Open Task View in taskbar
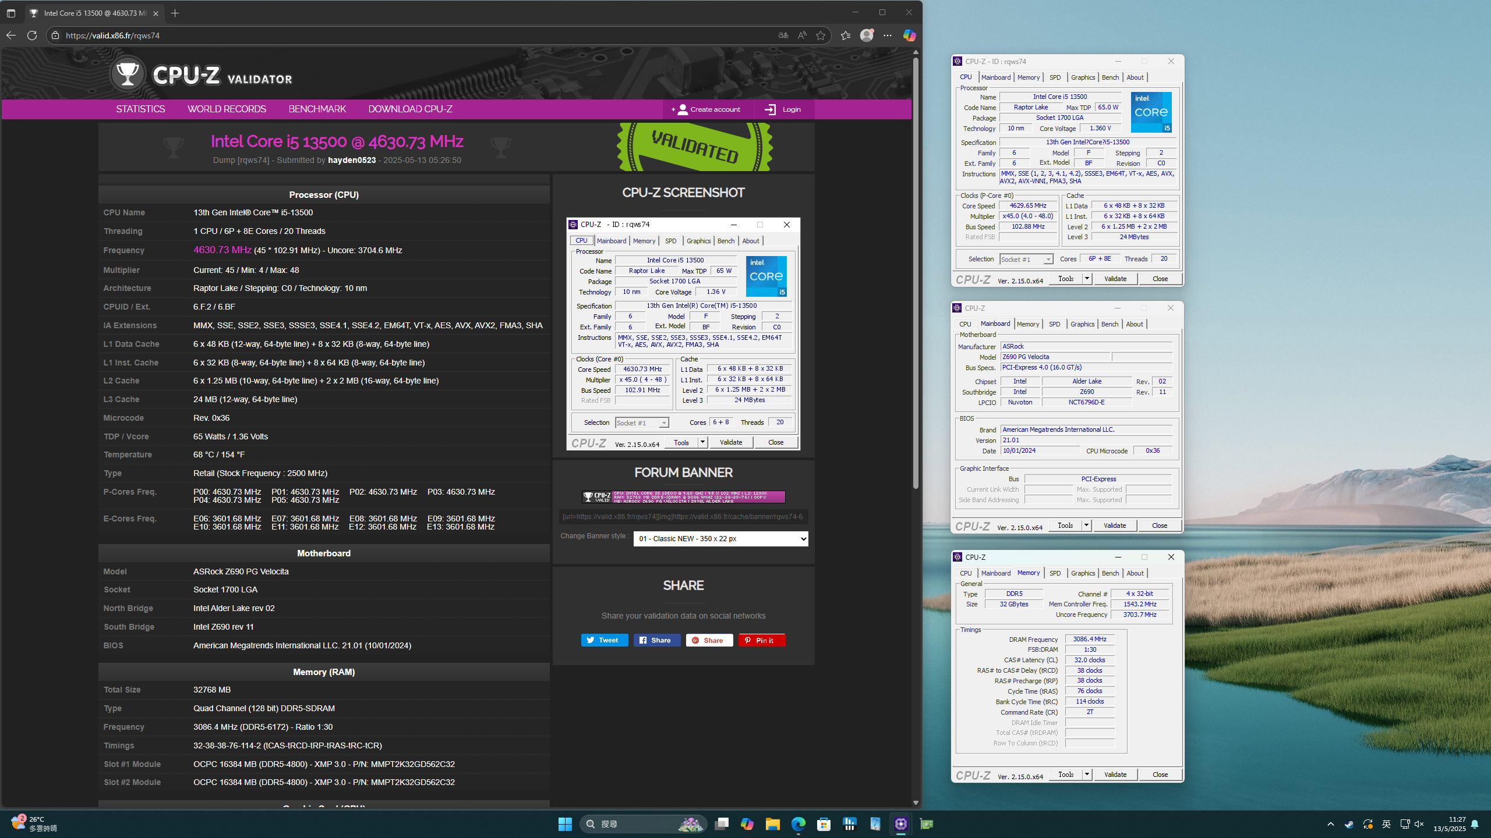 [722, 824]
